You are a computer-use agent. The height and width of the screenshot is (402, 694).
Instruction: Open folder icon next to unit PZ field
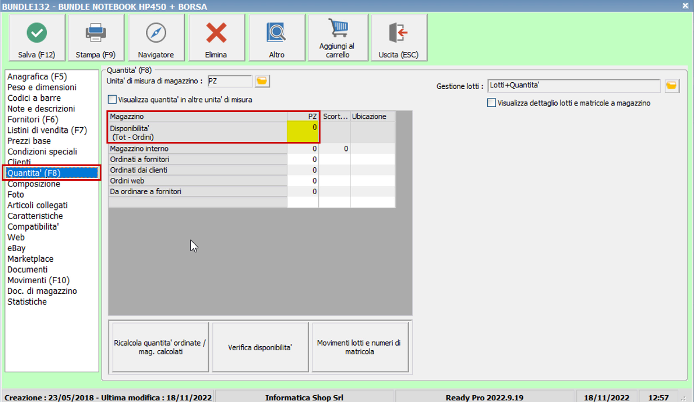262,82
